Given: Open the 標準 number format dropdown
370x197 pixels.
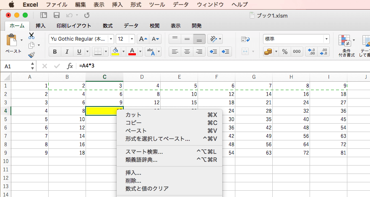Looking at the screenshot, I should (326, 39).
